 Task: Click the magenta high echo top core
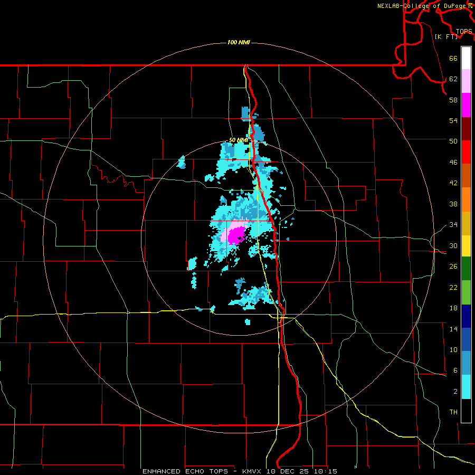coord(236,235)
